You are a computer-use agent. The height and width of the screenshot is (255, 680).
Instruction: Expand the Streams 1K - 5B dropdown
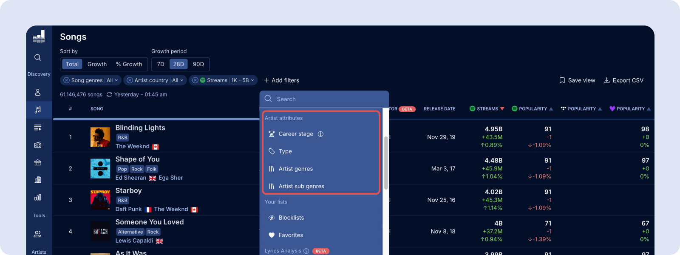click(243, 80)
